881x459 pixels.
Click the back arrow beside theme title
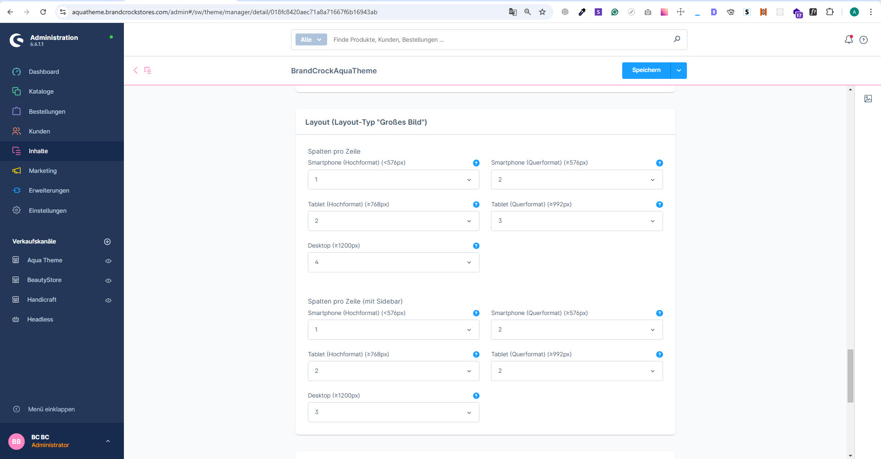pos(135,70)
